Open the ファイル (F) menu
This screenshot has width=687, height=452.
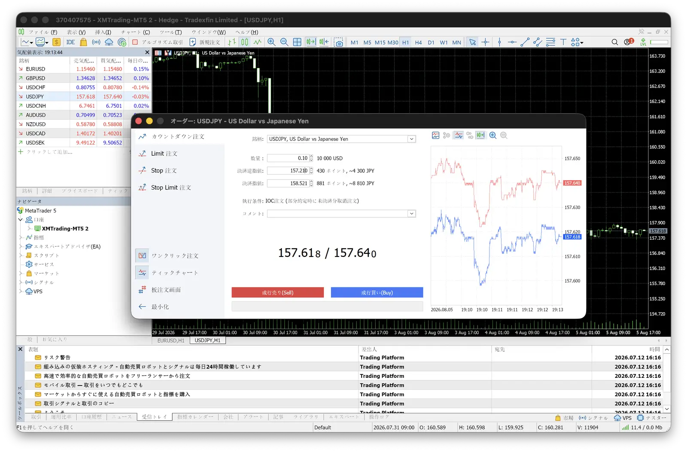(x=43, y=32)
